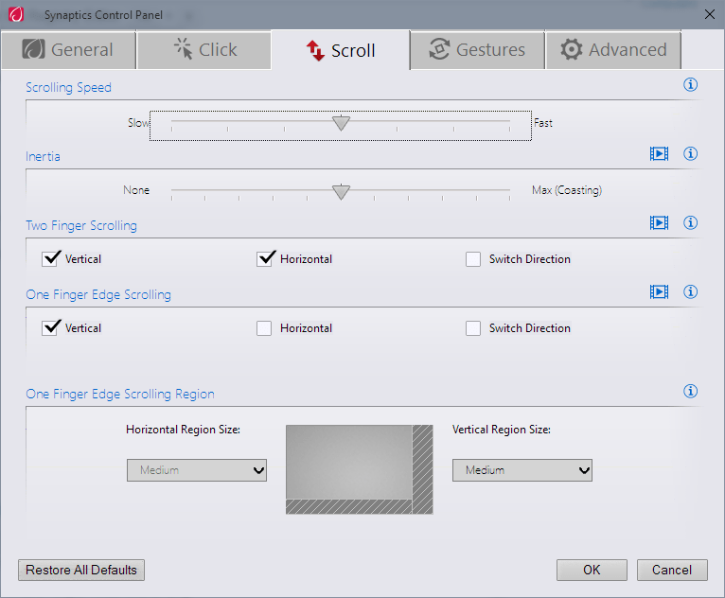
Task: Play the Two Finger Scrolling demo video
Action: click(659, 222)
